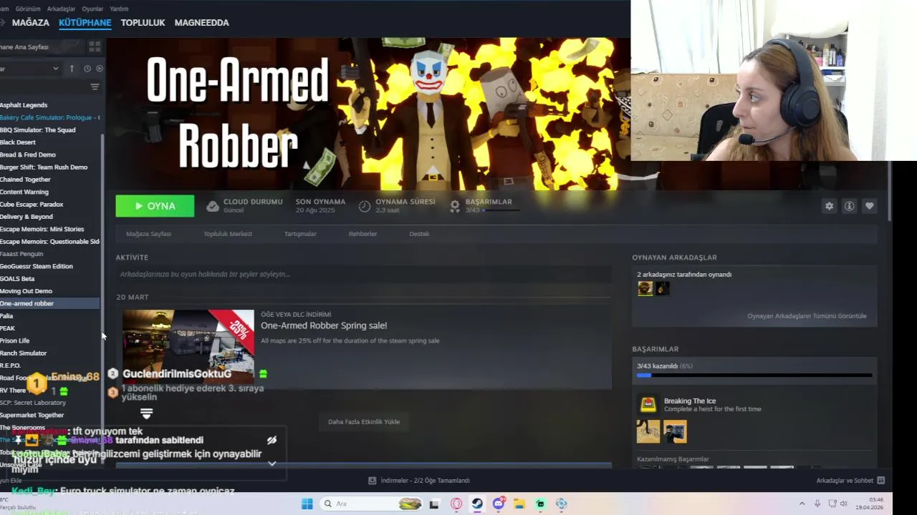This screenshot has height=515, width=917.
Task: Click the microphone icon in system tray
Action: (817, 504)
